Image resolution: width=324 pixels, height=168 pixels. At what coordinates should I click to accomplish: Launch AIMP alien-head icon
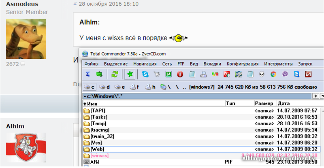262,74
